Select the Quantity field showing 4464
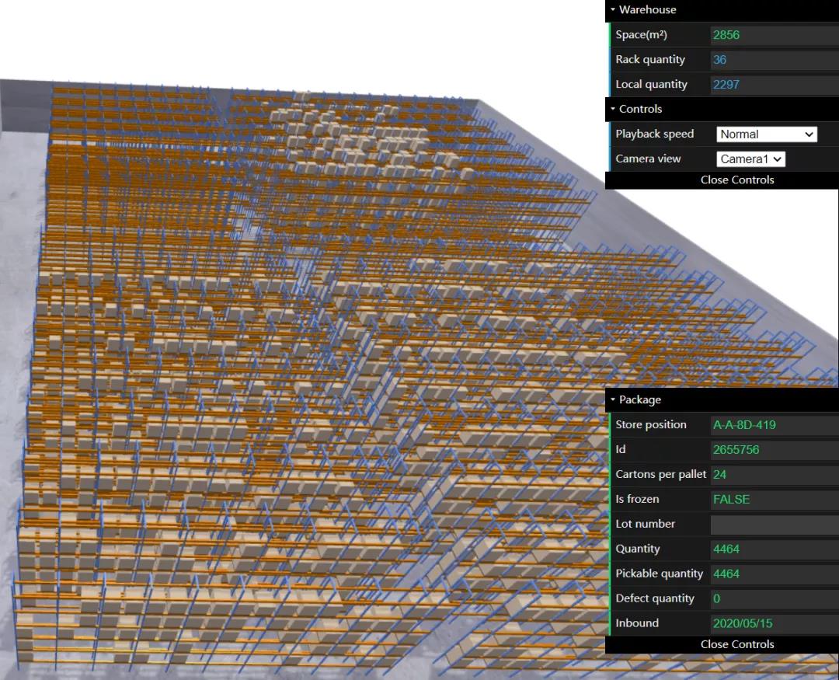Image resolution: width=839 pixels, height=680 pixels. click(x=775, y=549)
